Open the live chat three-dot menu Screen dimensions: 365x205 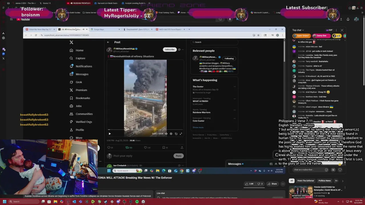[336, 30]
